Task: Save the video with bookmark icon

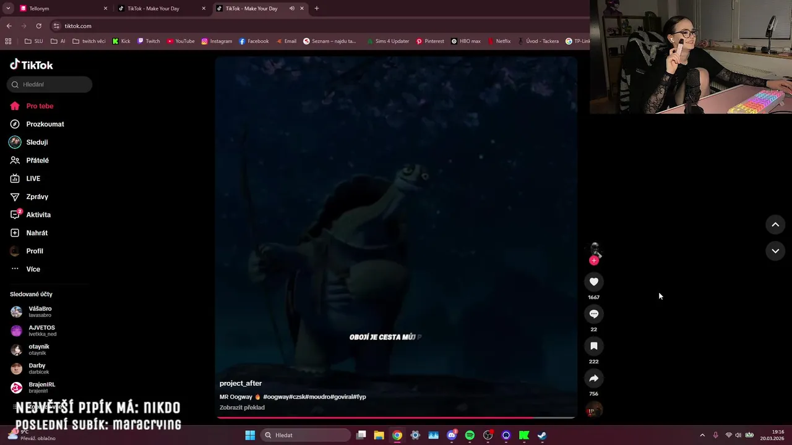Action: point(594,346)
